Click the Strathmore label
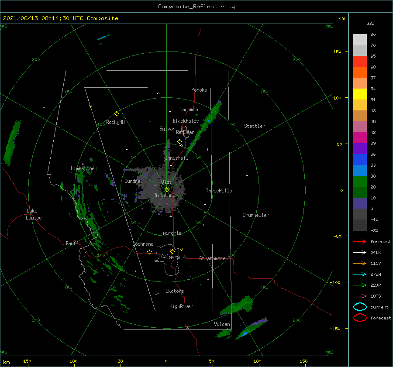 coord(212,258)
